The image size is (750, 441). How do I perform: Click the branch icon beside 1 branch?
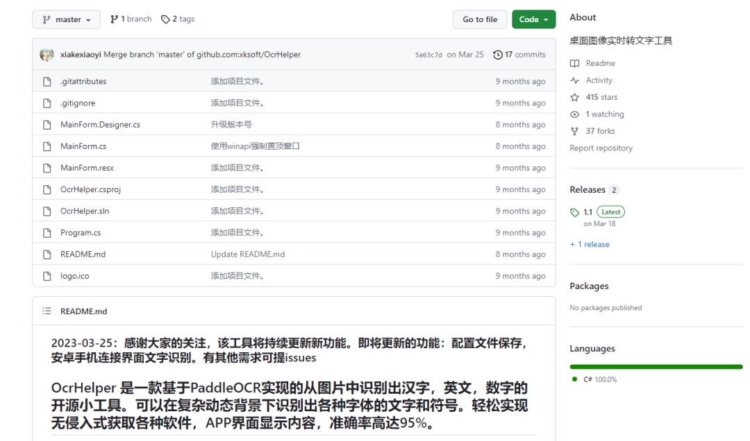[114, 19]
